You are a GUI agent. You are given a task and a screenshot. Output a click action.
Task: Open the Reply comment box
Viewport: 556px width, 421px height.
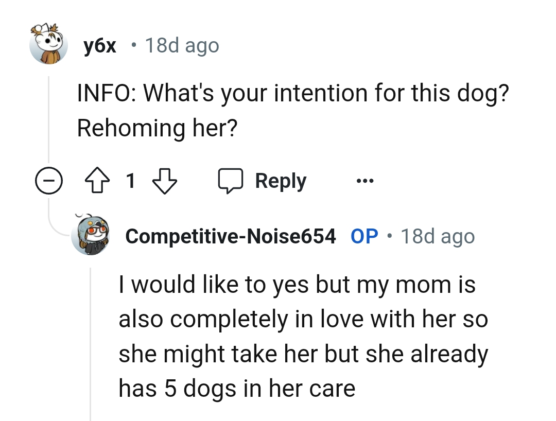click(280, 180)
